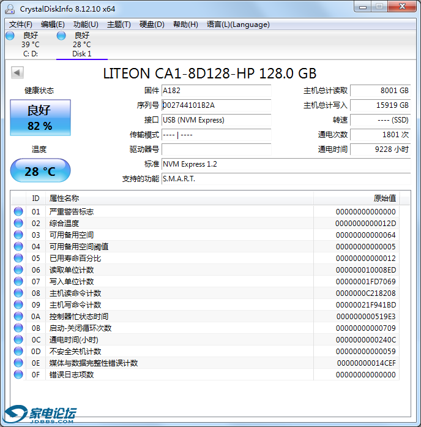The height and width of the screenshot is (427, 421).
Task: Select the 控制器忙状态时间 attribute row
Action: 205,317
